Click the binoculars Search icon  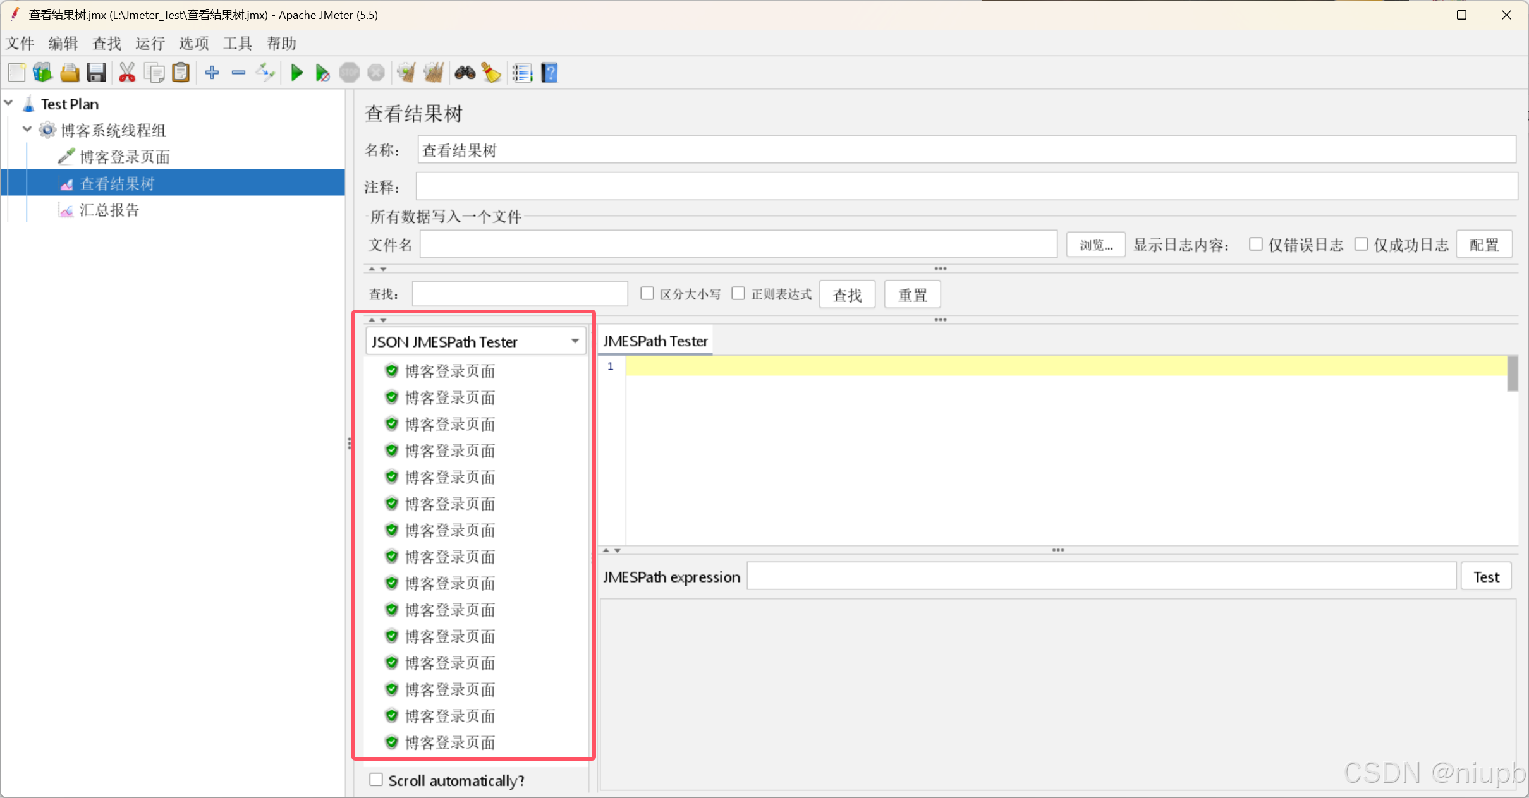coord(465,73)
